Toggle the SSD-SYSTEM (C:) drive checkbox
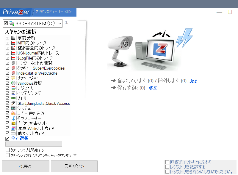The width and height of the screenshot is (238, 175). (x=6, y=23)
